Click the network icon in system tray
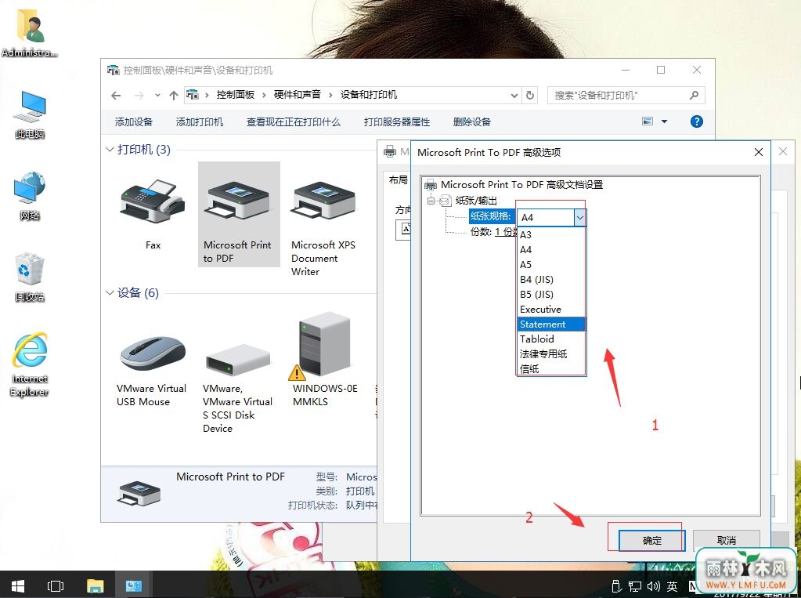 (635, 586)
